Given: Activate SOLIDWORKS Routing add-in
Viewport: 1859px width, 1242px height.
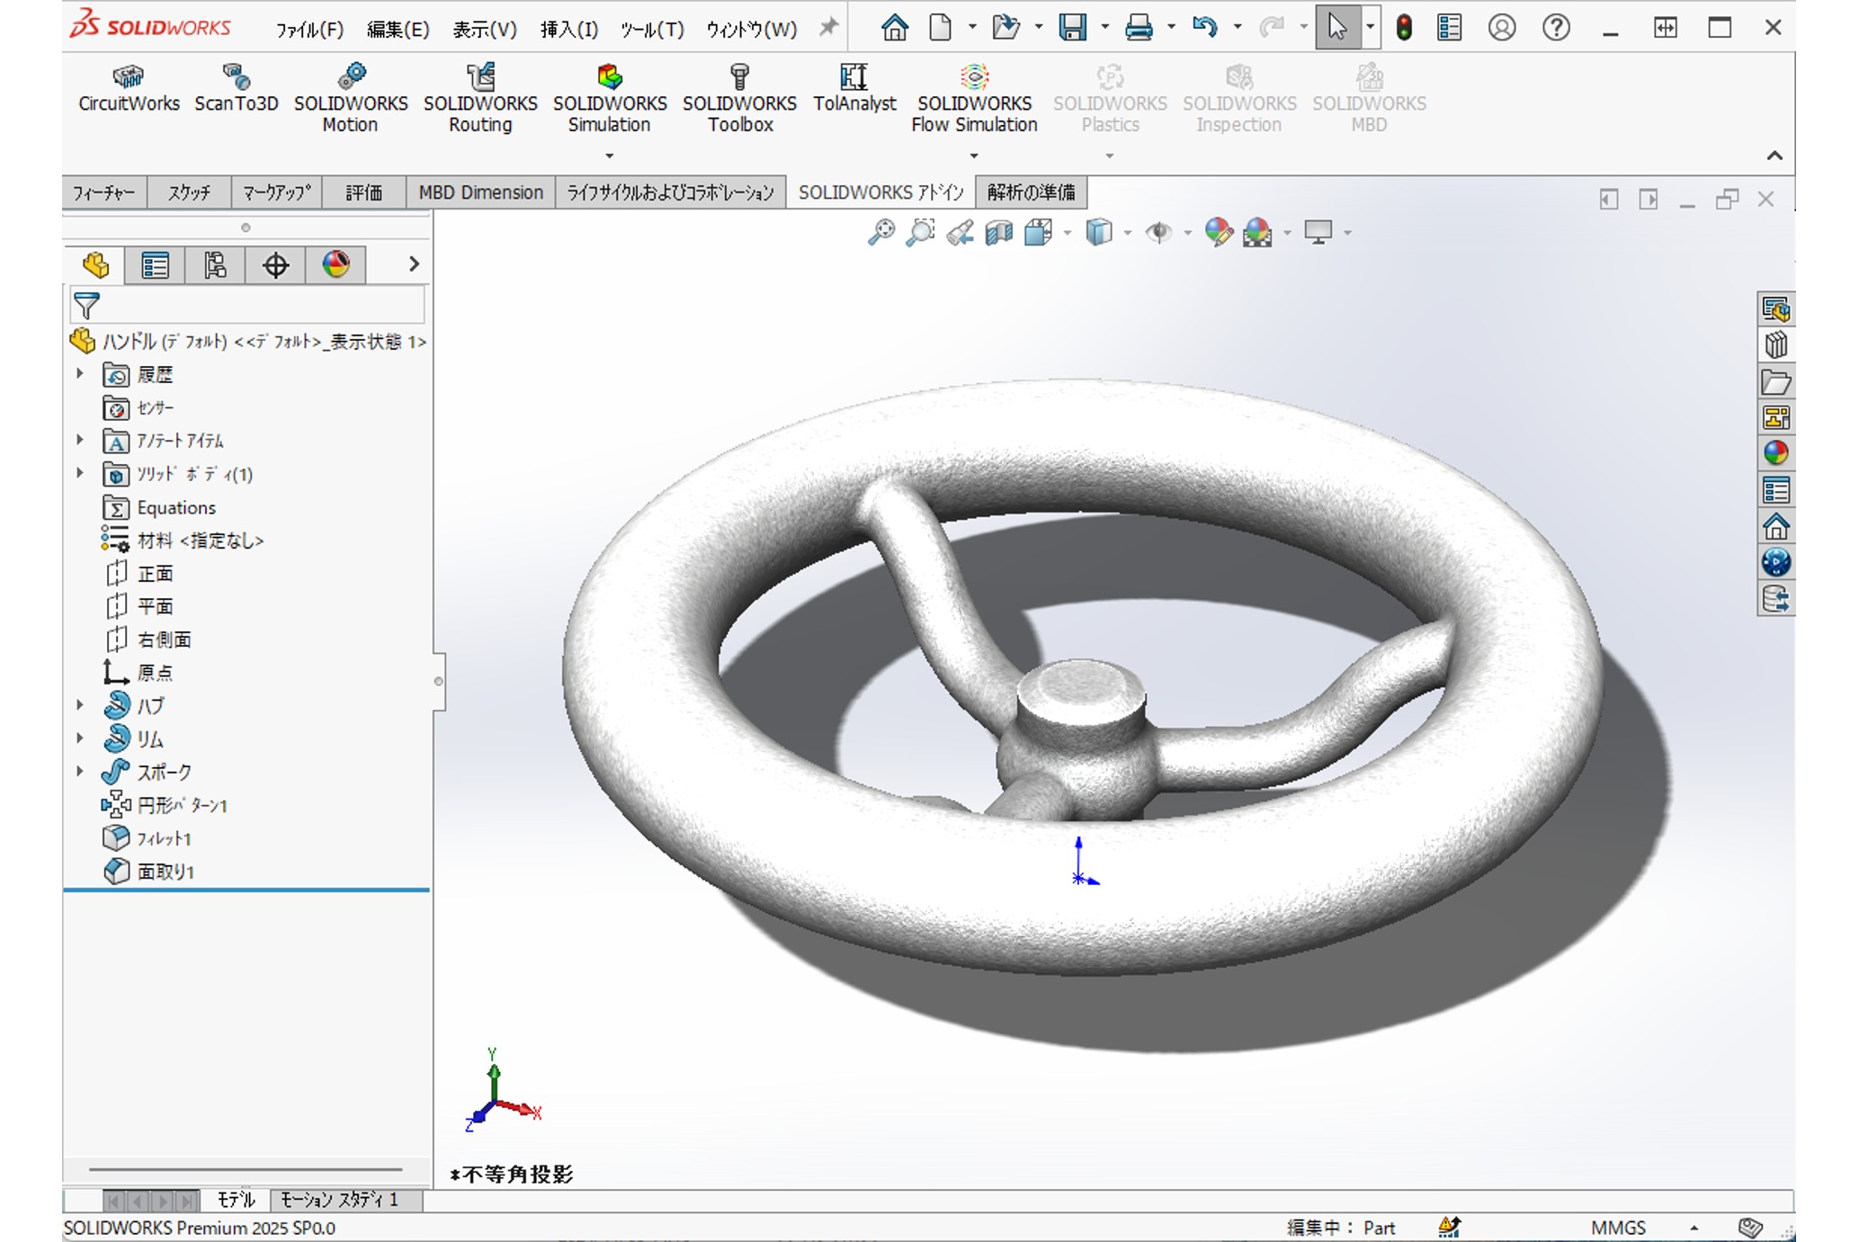Looking at the screenshot, I should click(480, 99).
